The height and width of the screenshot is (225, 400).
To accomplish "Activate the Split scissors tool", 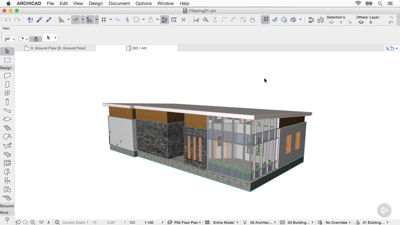I will 196,20.
